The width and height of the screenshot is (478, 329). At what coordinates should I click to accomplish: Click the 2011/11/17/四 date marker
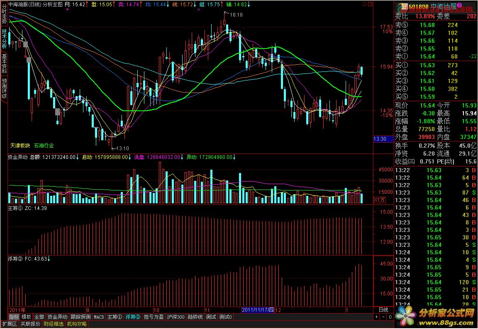coord(258,310)
